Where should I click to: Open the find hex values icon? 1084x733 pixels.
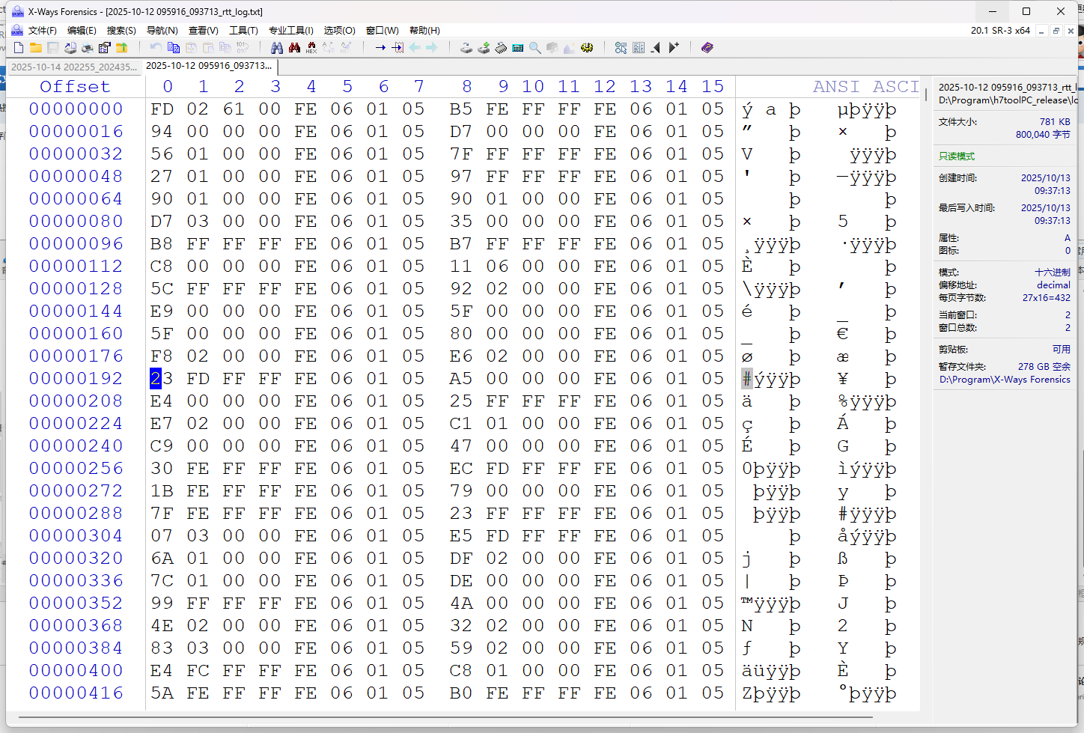tap(311, 48)
